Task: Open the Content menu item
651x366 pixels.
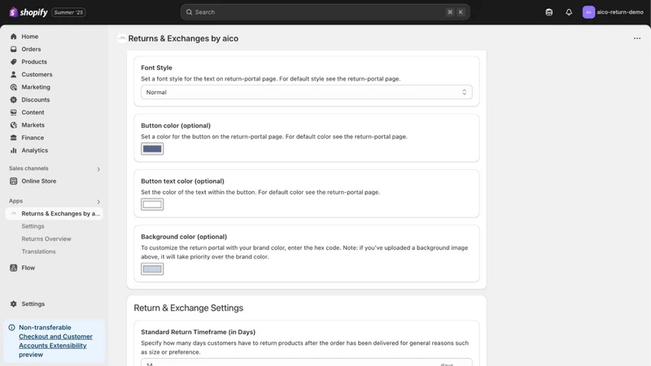Action: coord(33,112)
